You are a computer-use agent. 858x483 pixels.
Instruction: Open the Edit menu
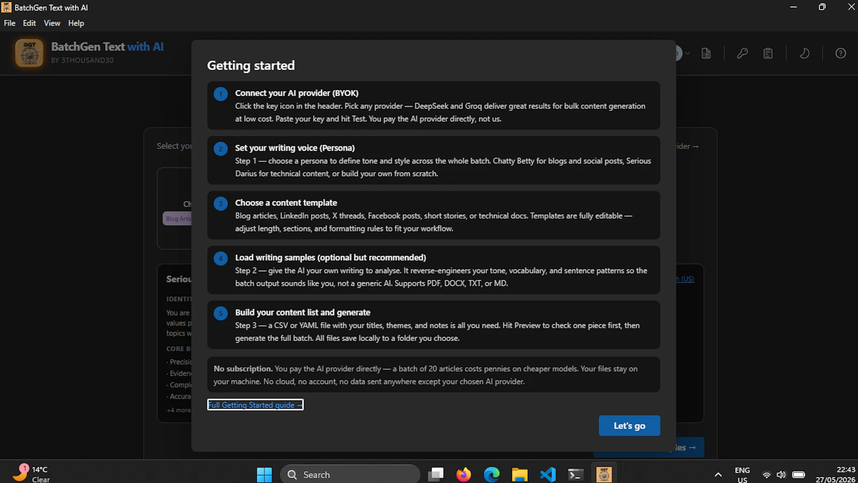(29, 23)
